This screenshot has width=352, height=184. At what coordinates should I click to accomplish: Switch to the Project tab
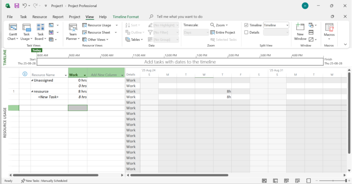coord(74,17)
